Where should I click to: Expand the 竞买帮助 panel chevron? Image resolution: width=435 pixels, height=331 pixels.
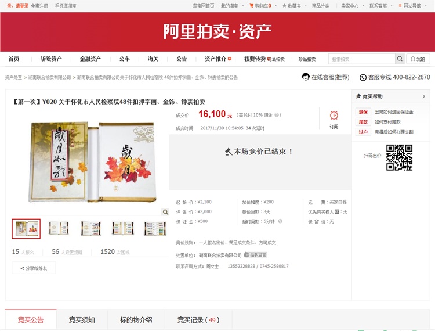click(x=423, y=96)
